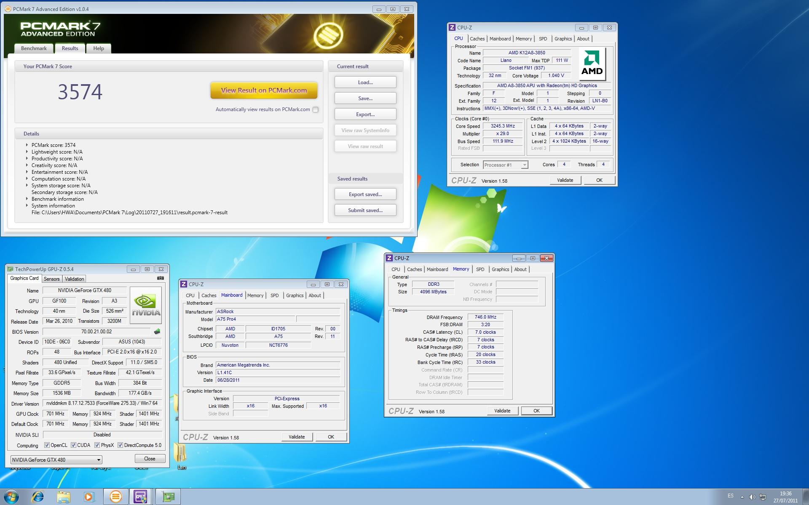Viewport: 809px width, 505px height.
Task: Open the Windows Start button
Action: (x=11, y=497)
